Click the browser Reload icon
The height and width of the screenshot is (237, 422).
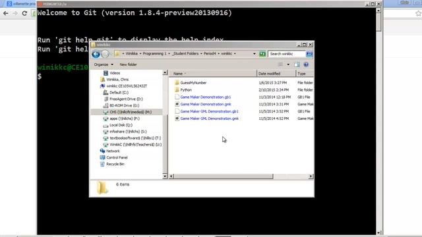point(24,13)
